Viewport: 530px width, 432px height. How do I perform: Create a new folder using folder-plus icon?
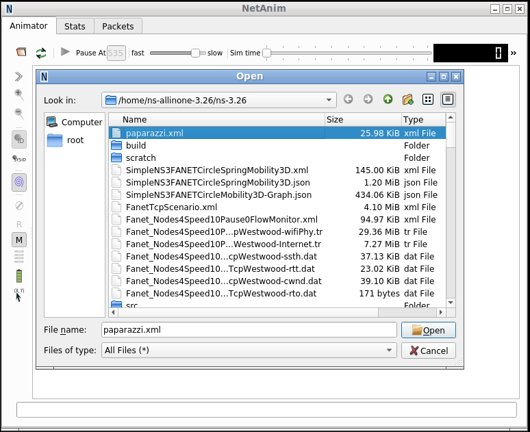407,99
